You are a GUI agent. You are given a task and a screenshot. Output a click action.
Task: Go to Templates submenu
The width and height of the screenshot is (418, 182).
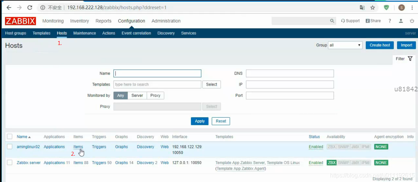point(41,33)
